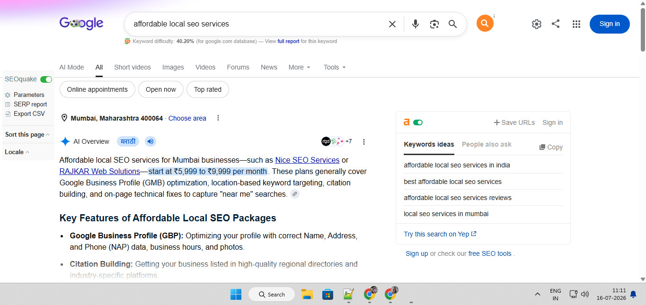Viewport: 646px width, 305px height.
Task: Open Windows notification bell
Action: pyautogui.click(x=633, y=294)
